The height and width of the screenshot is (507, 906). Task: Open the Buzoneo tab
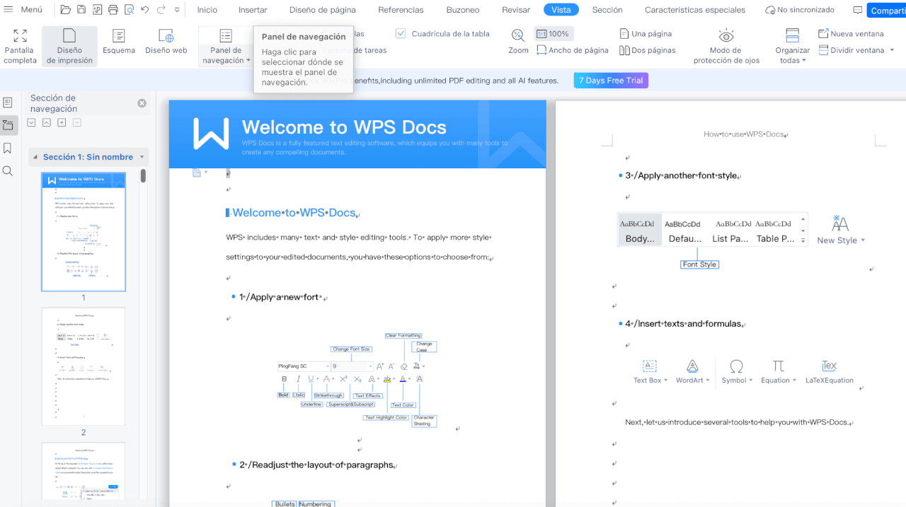pyautogui.click(x=463, y=10)
